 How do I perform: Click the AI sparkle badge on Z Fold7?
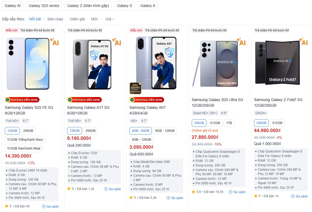tap(304, 42)
